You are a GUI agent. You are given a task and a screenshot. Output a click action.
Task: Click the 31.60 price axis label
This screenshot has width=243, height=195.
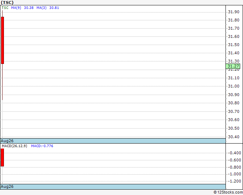[234, 36]
